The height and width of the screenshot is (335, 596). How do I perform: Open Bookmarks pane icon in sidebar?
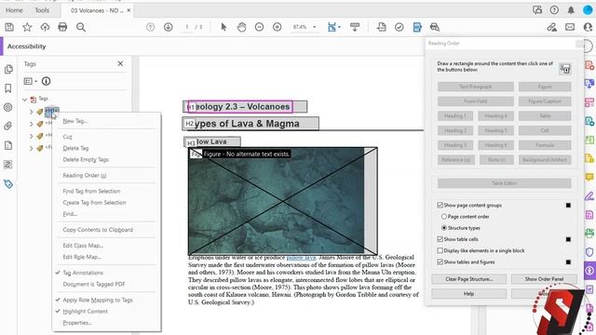tap(8, 88)
